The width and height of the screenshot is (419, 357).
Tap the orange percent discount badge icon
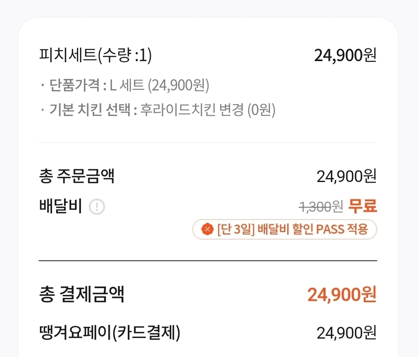point(207,230)
